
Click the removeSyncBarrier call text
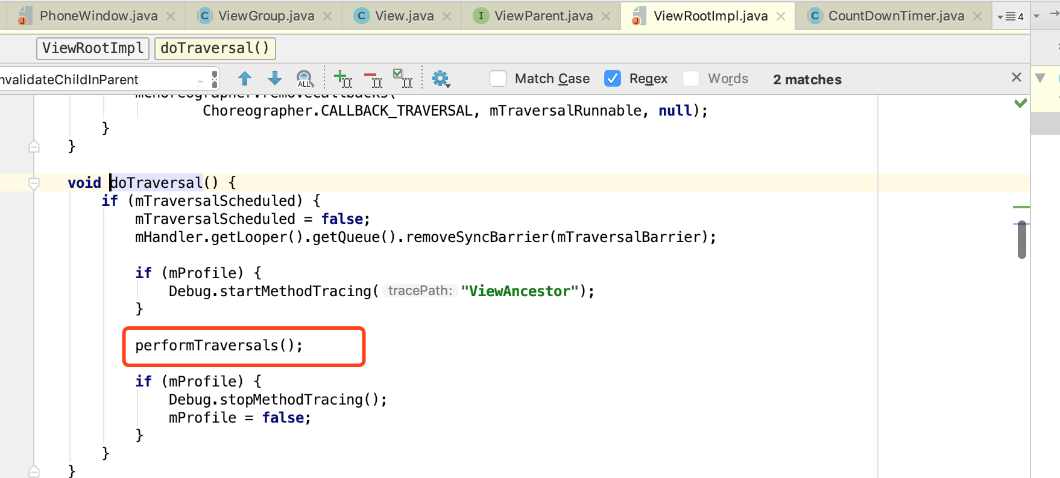(478, 237)
